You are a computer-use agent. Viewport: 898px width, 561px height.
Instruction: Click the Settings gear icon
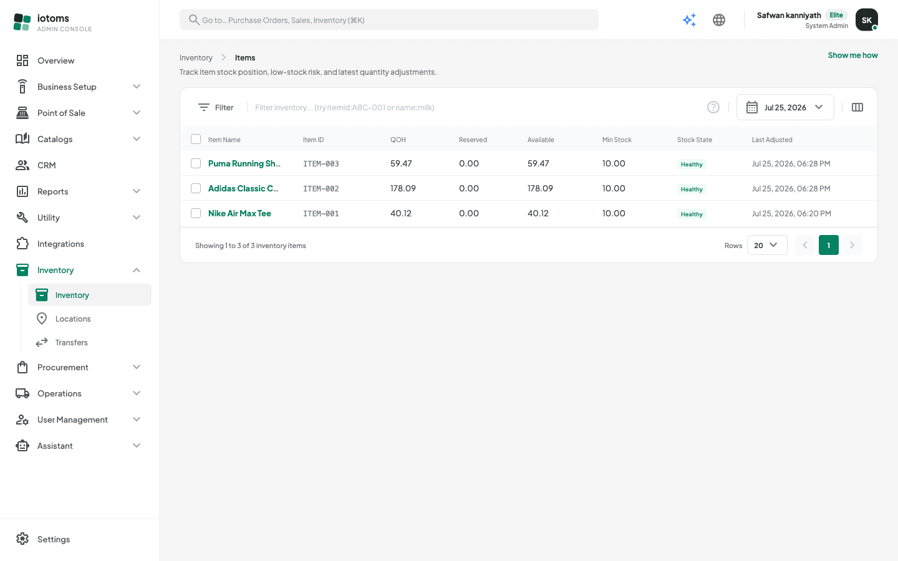[x=22, y=539]
